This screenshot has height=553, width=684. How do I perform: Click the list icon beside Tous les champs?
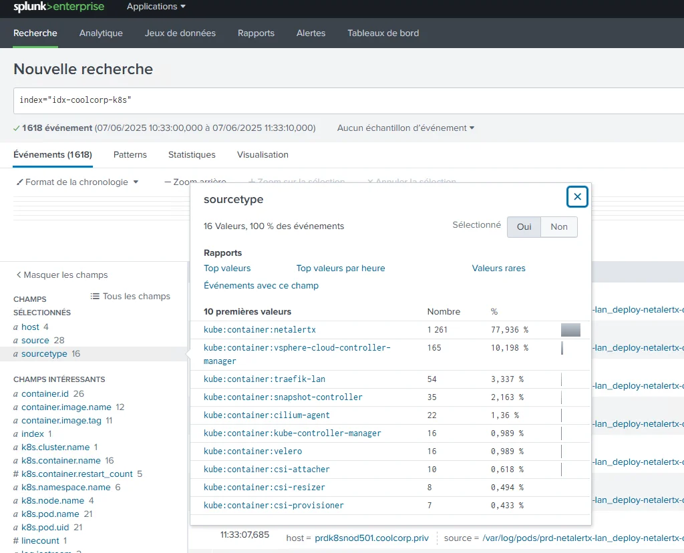pyautogui.click(x=95, y=296)
